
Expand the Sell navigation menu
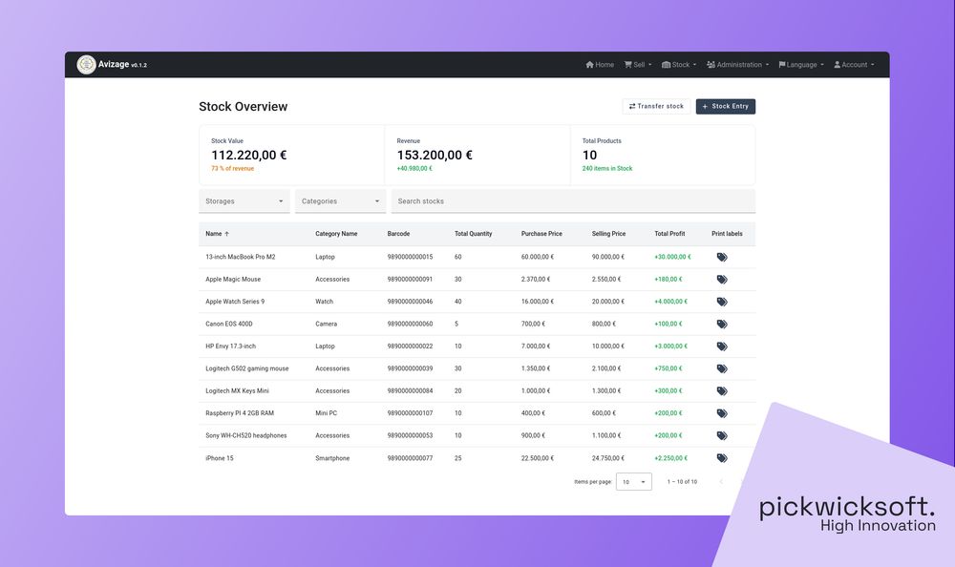pyautogui.click(x=638, y=65)
